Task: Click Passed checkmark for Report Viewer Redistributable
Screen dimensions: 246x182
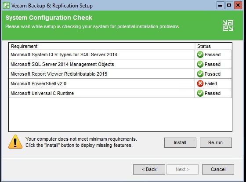Action: (x=200, y=74)
